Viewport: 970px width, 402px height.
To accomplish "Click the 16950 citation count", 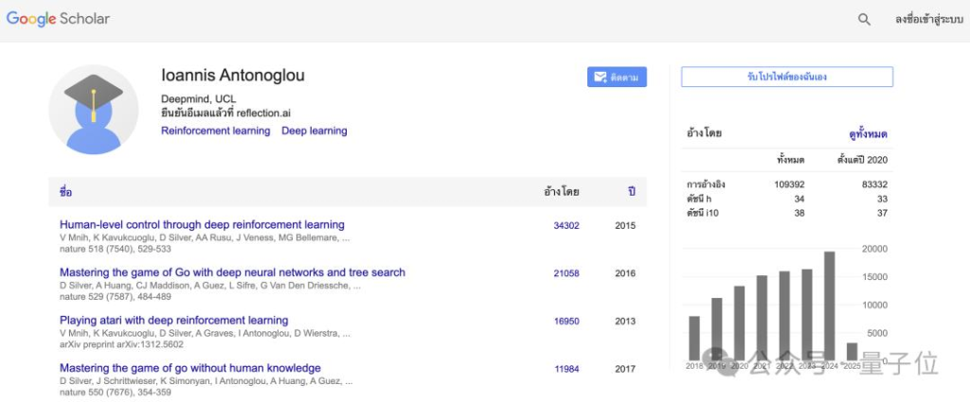I will pos(566,322).
